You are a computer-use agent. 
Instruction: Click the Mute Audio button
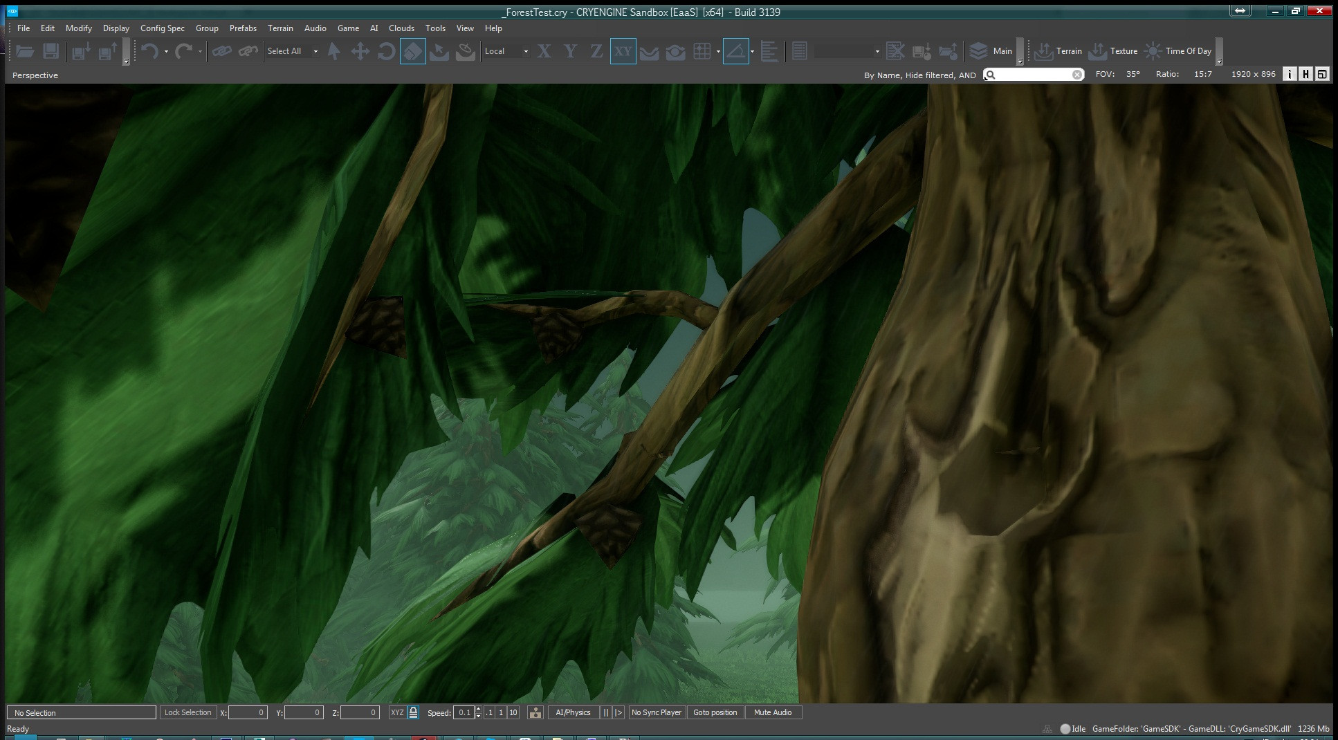pos(773,712)
